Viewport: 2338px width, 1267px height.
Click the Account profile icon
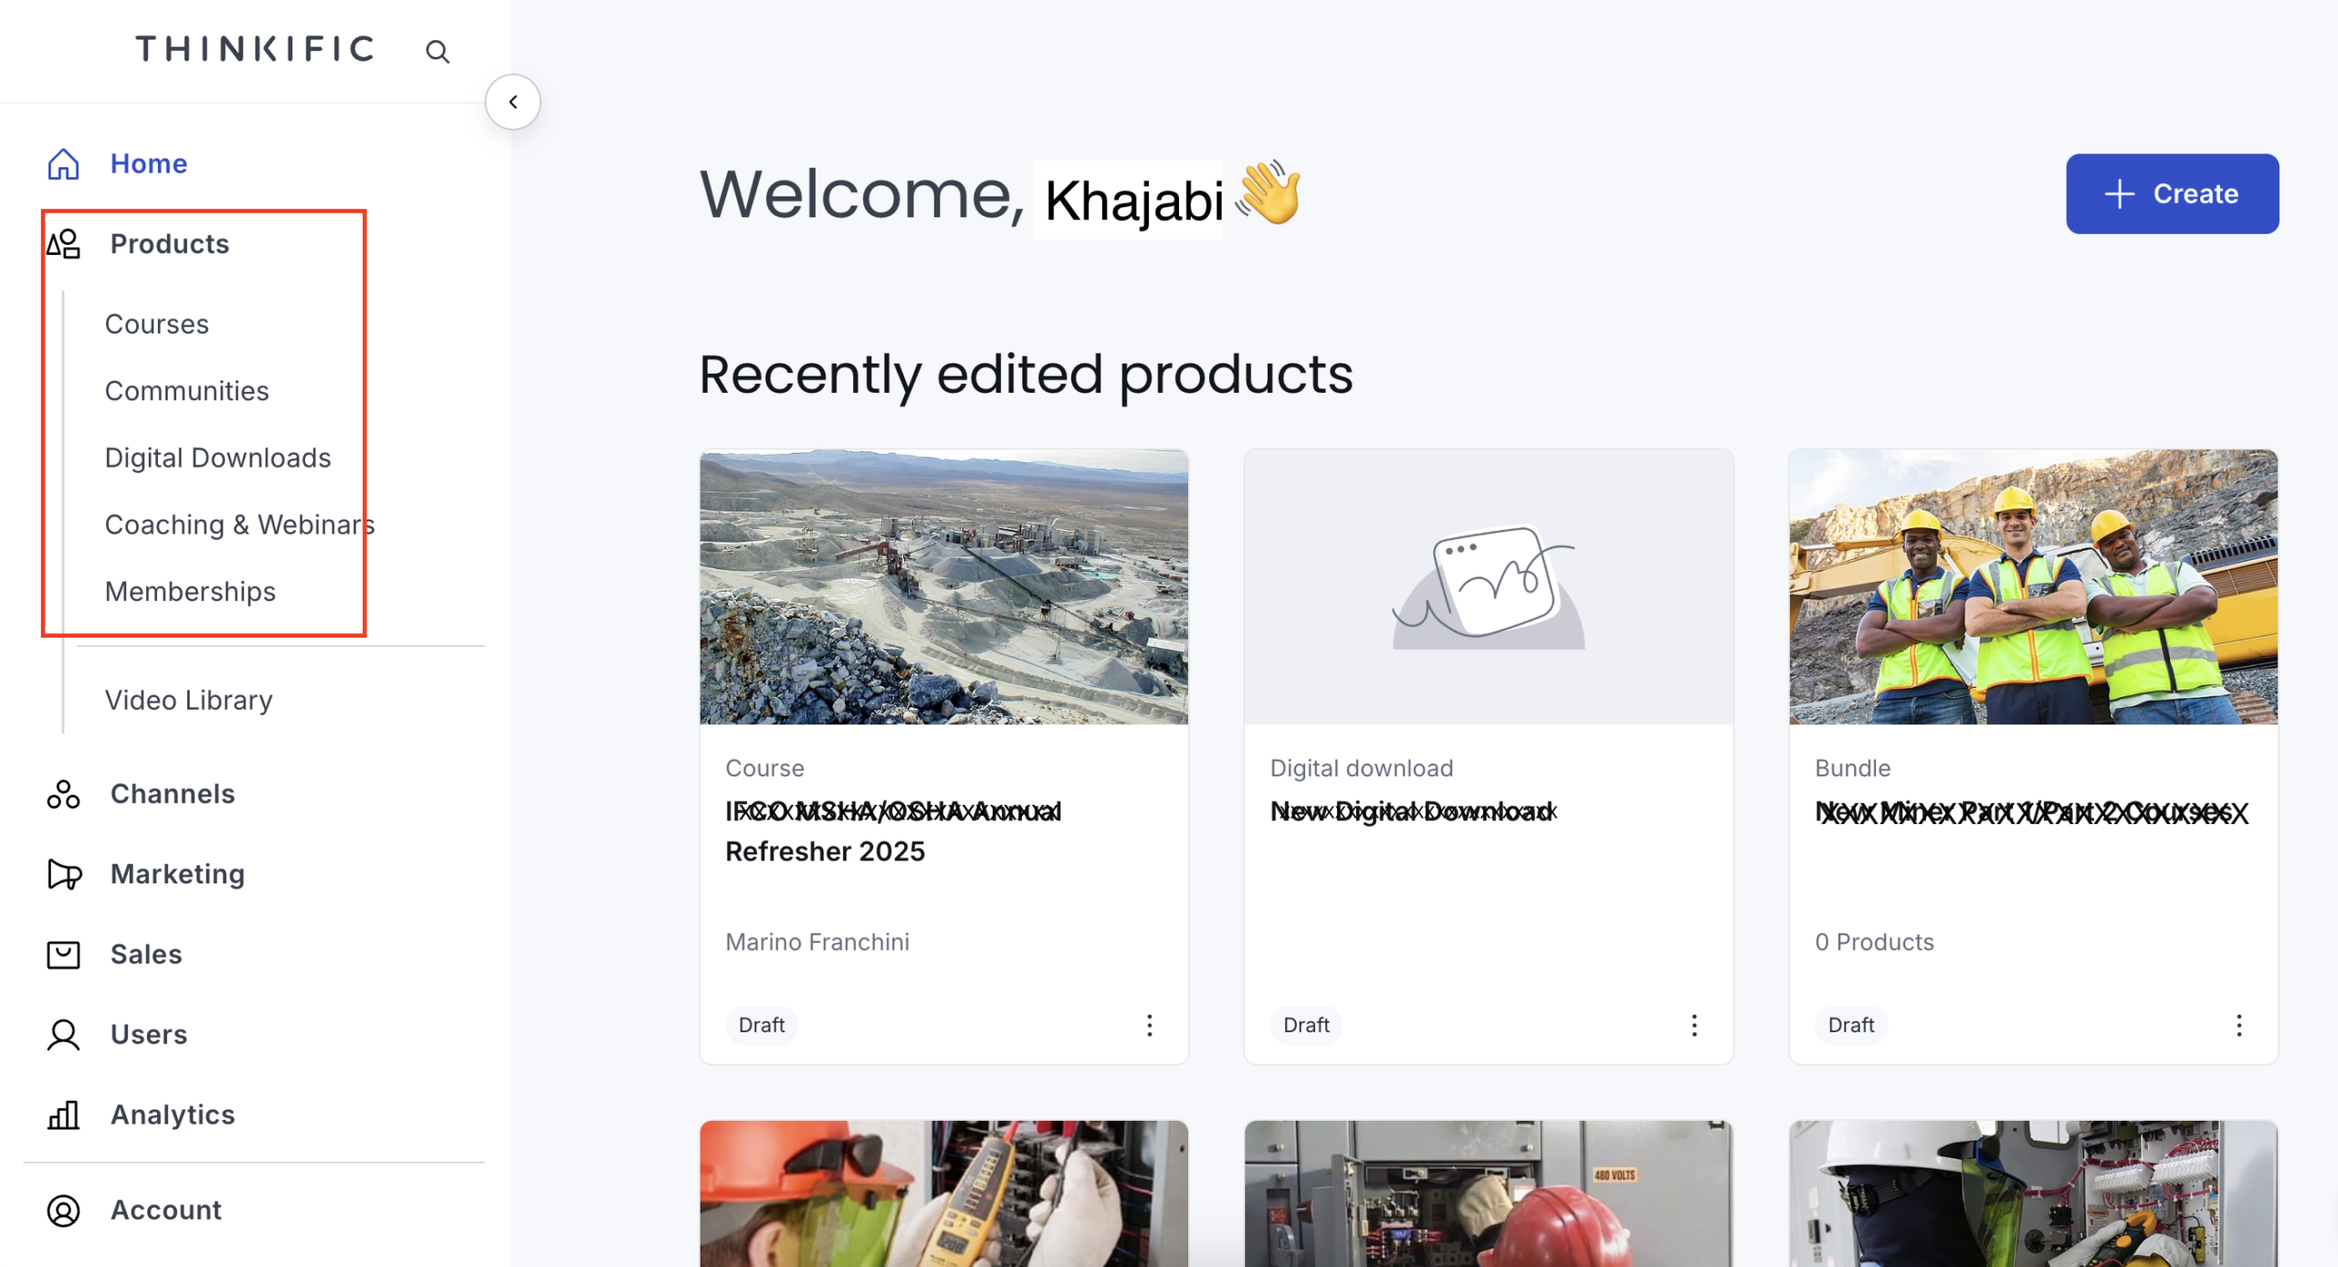[63, 1210]
